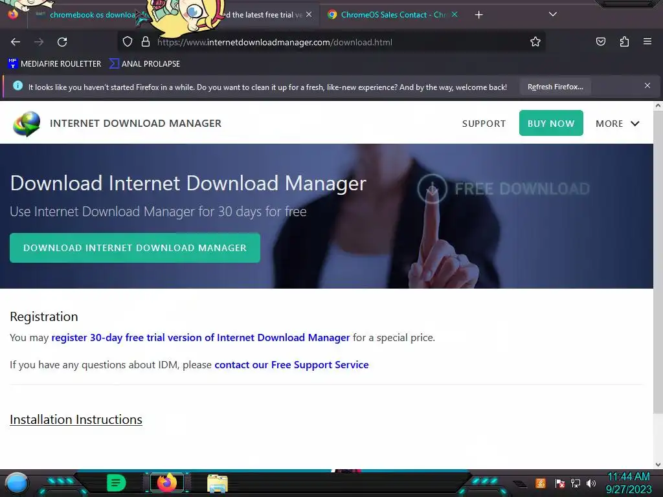Screen dimensions: 663x497
Task: View site security via padlock icon
Action: 146,42
